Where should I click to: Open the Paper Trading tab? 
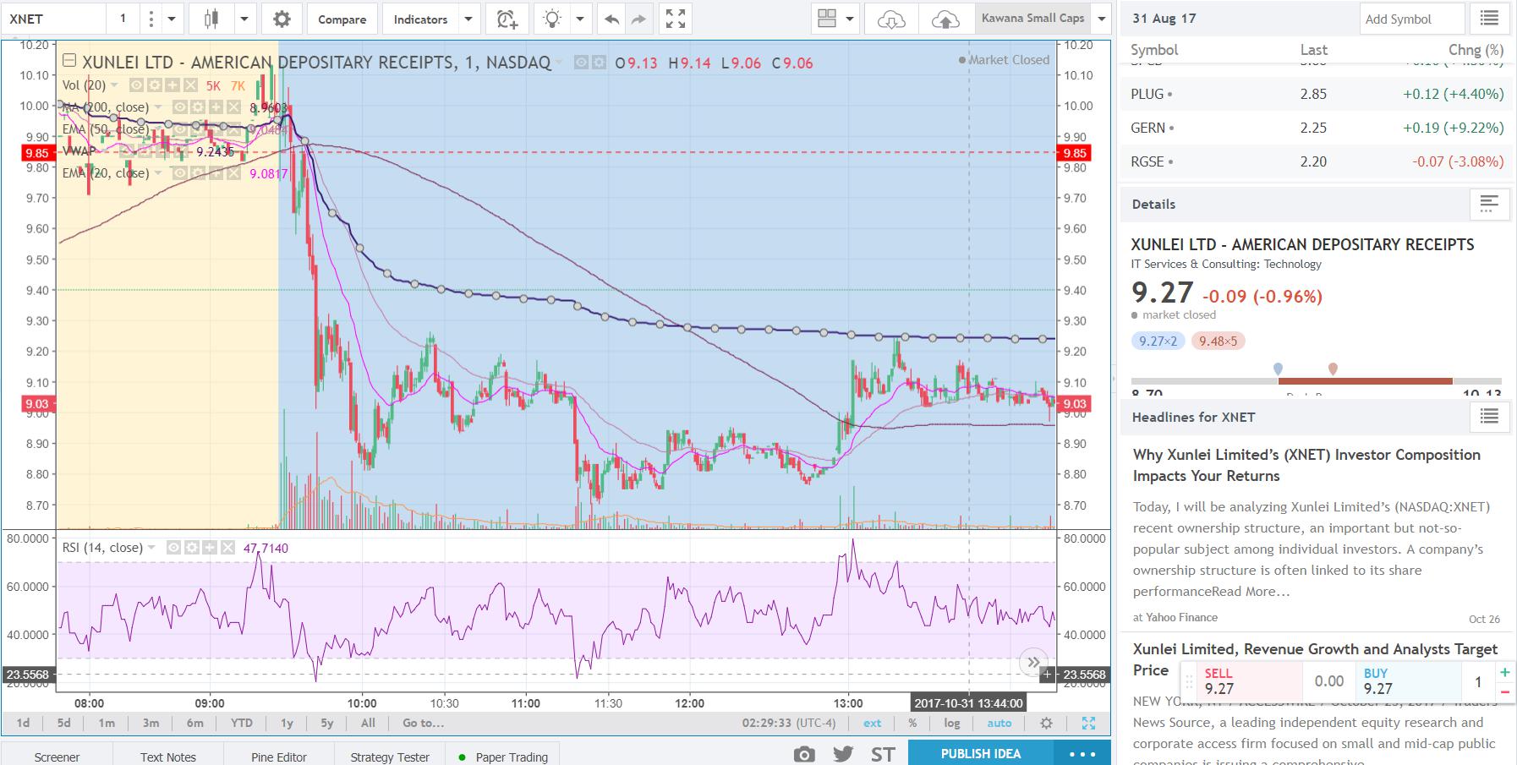504,757
